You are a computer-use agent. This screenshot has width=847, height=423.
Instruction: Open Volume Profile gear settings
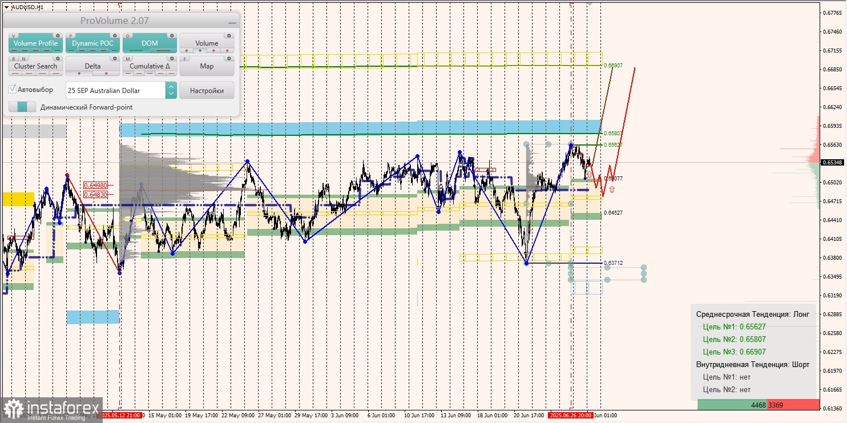[57, 35]
